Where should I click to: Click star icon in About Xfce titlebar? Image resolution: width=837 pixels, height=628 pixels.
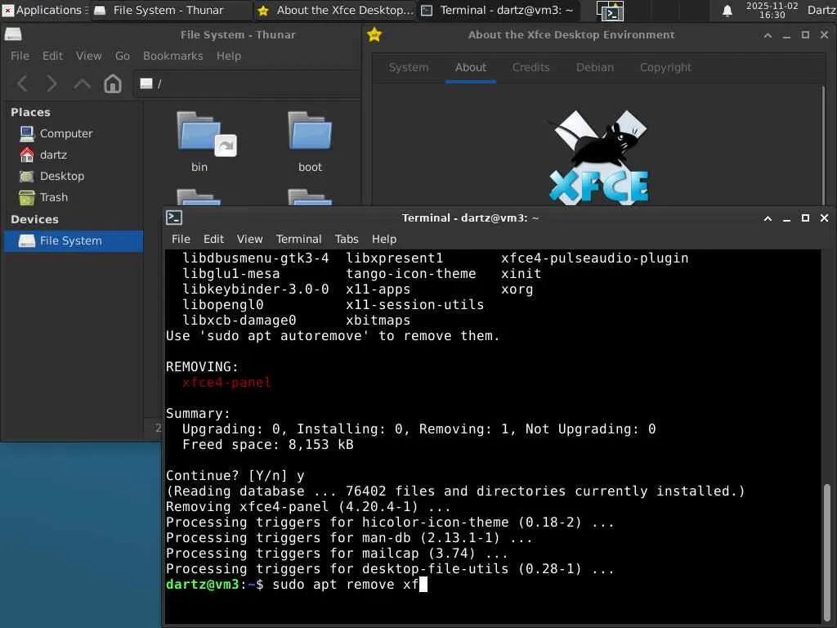374,34
